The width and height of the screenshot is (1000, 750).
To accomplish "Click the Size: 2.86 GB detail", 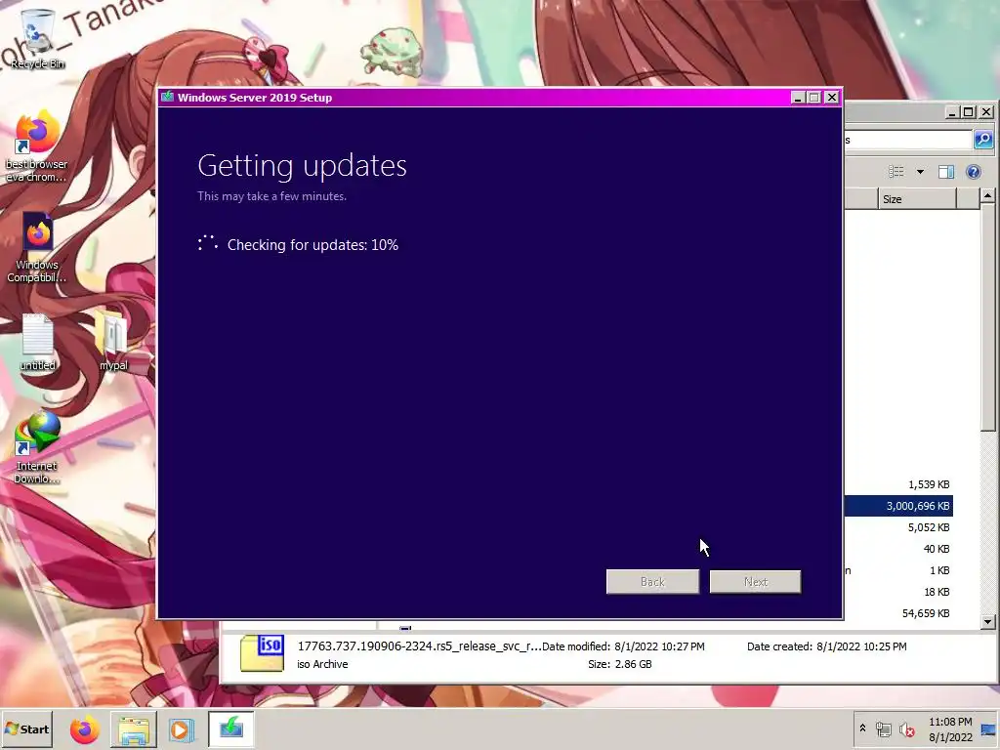I will pyautogui.click(x=620, y=664).
